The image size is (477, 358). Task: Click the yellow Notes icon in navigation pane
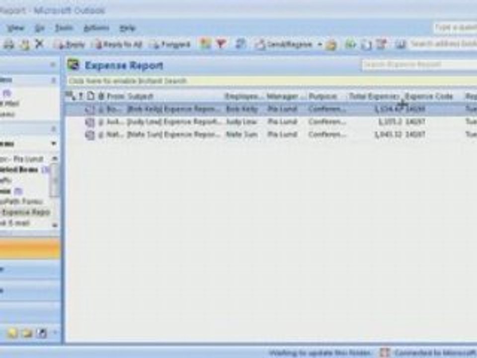click(12, 333)
